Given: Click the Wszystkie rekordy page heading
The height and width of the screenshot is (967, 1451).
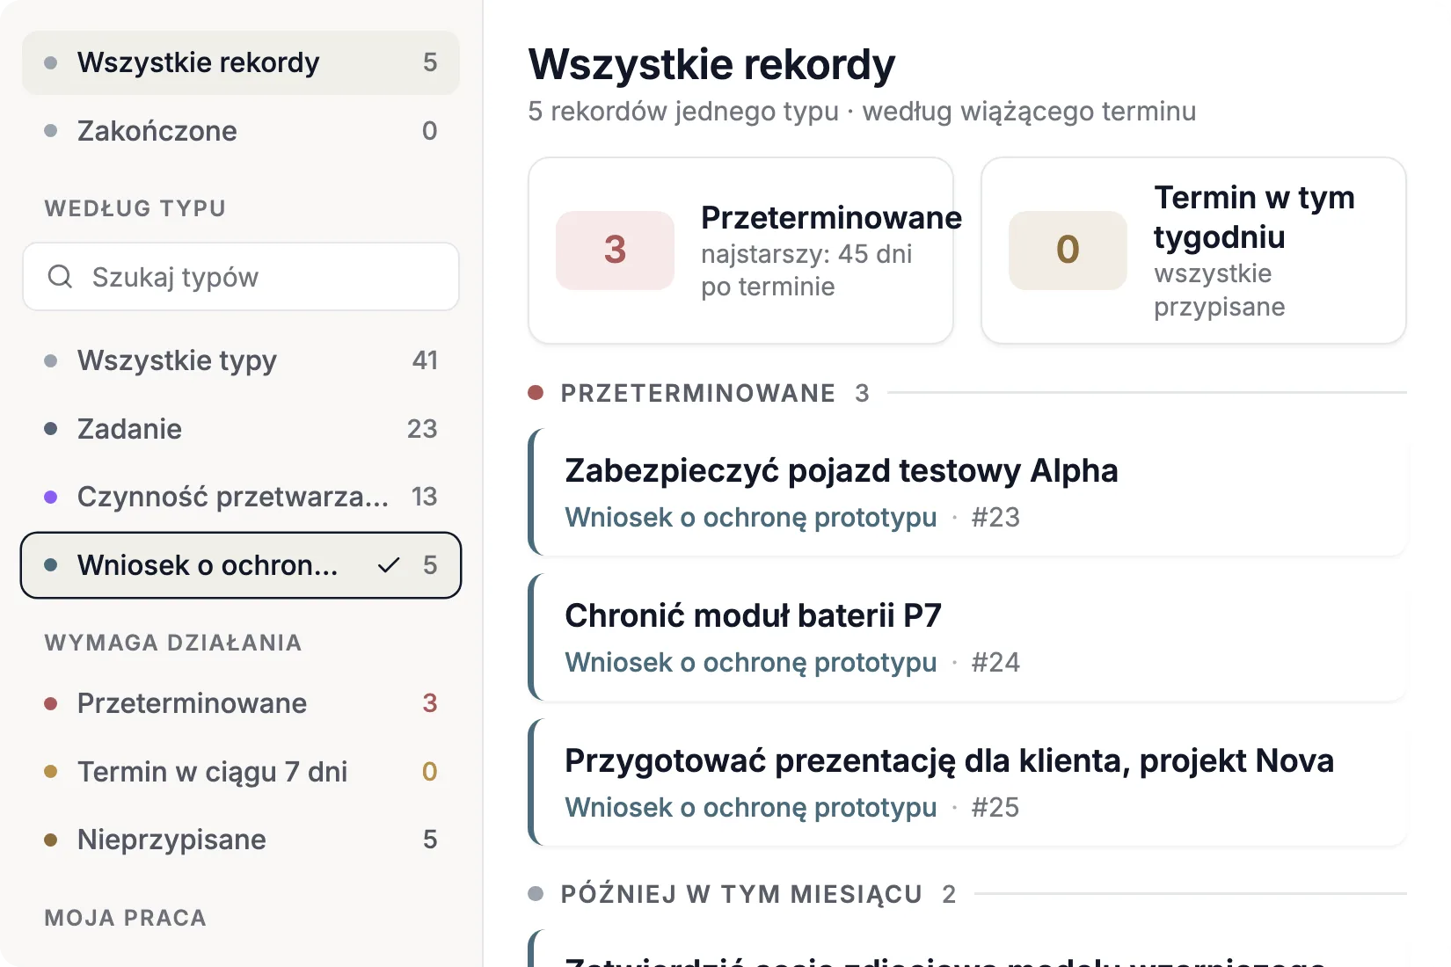Looking at the screenshot, I should (711, 64).
